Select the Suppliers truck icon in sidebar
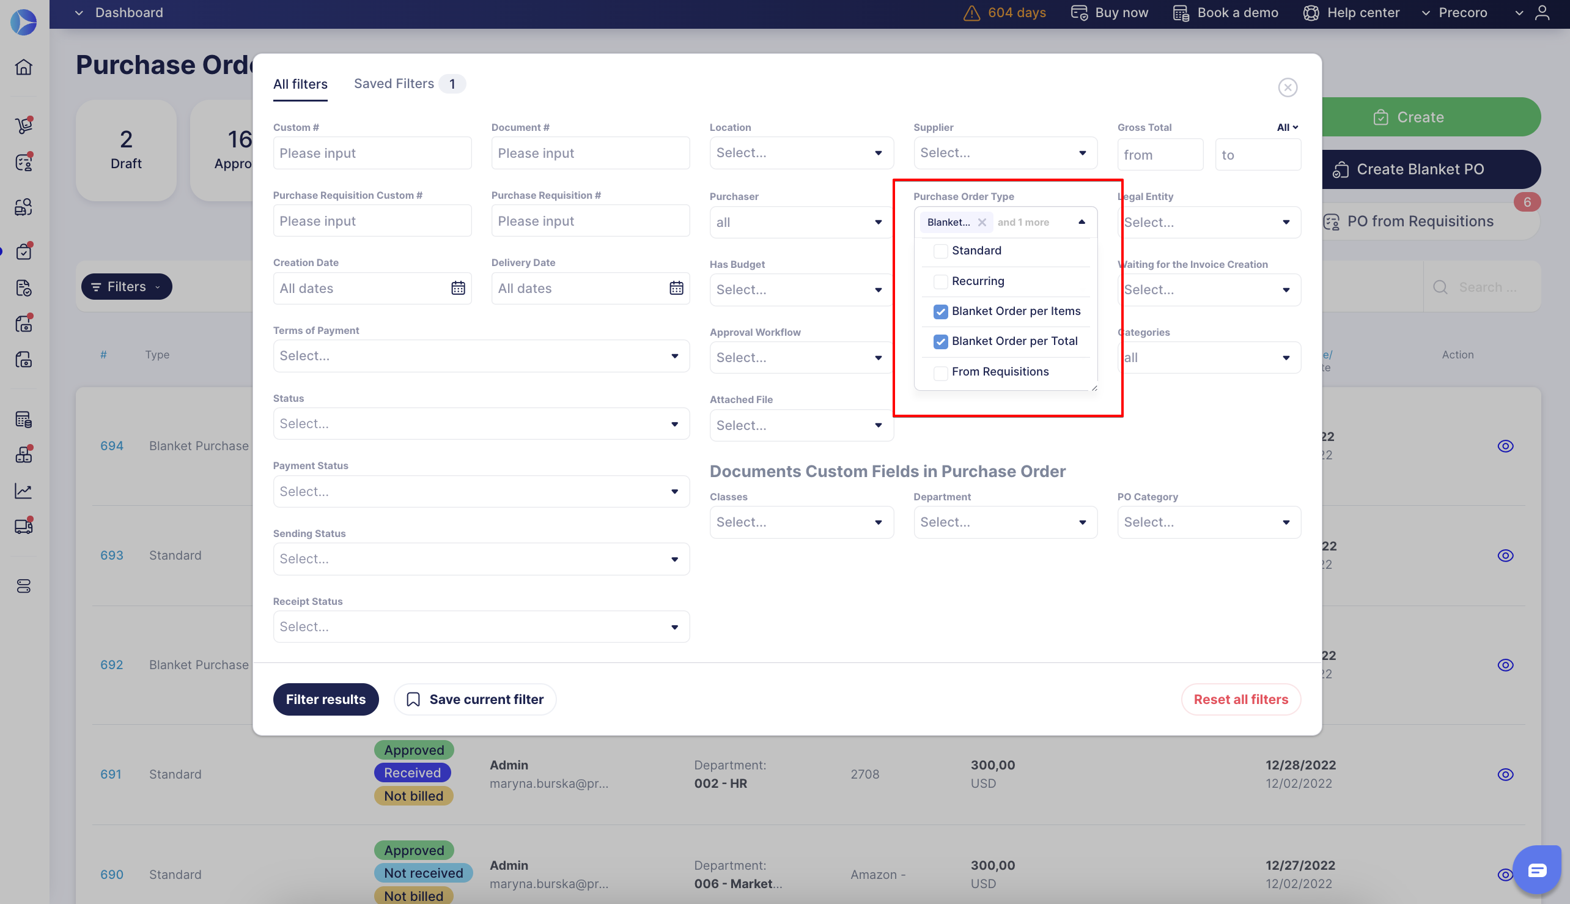This screenshot has width=1570, height=904. click(x=24, y=526)
